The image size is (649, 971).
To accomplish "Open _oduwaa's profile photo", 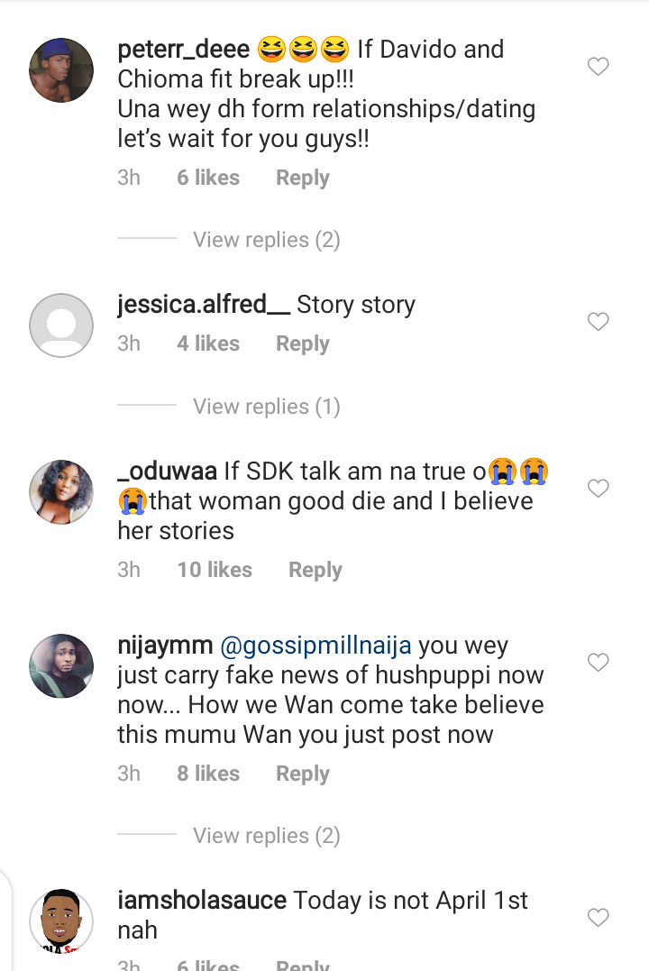I will click(x=61, y=491).
